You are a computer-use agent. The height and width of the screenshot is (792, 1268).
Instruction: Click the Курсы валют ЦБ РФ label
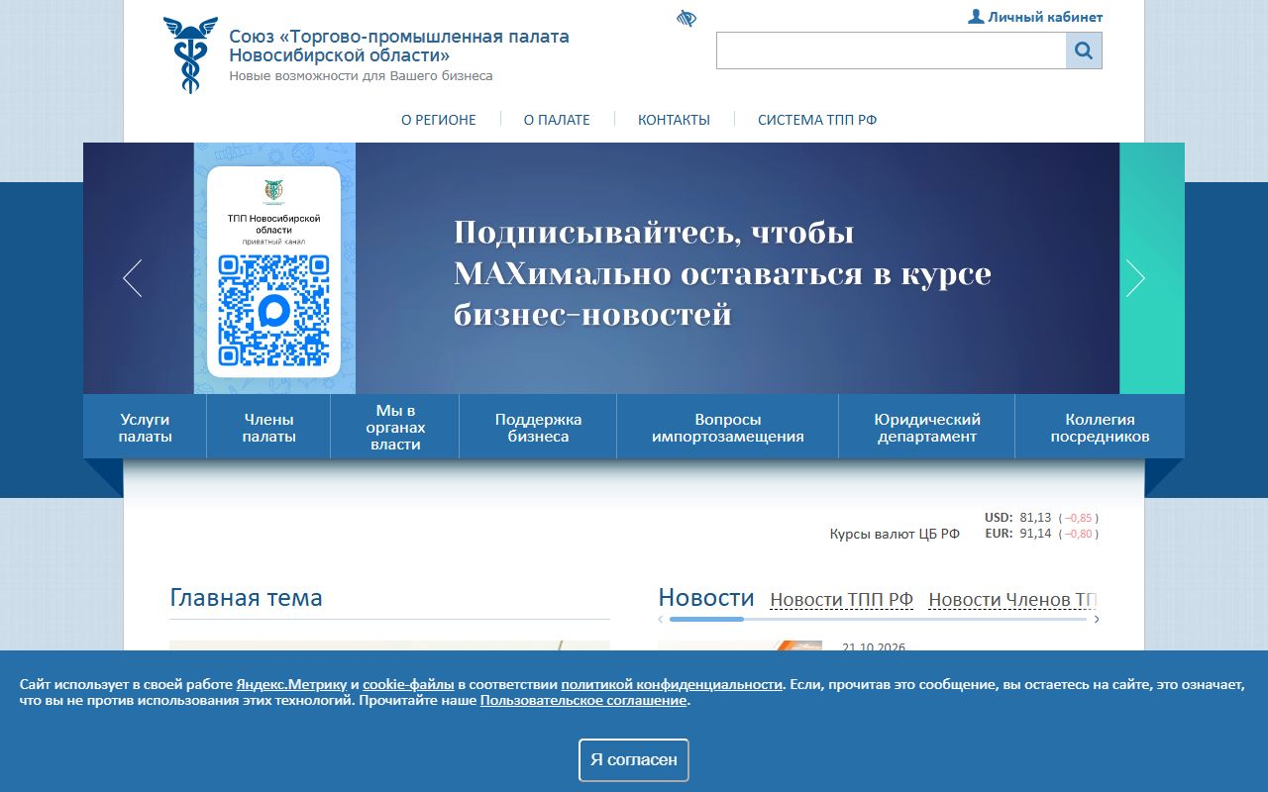(x=895, y=534)
